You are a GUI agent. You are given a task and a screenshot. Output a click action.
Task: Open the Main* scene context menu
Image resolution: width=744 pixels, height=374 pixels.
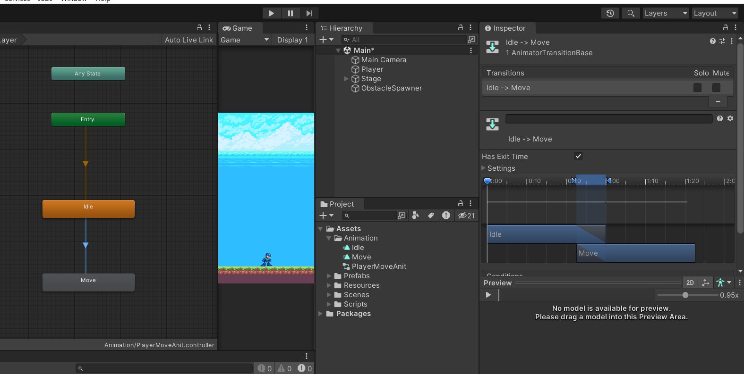coord(471,50)
